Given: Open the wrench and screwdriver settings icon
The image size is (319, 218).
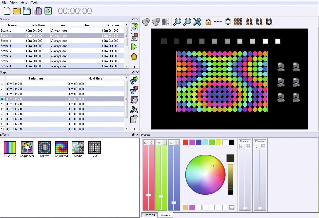Looking at the screenshot, I should (197, 22).
